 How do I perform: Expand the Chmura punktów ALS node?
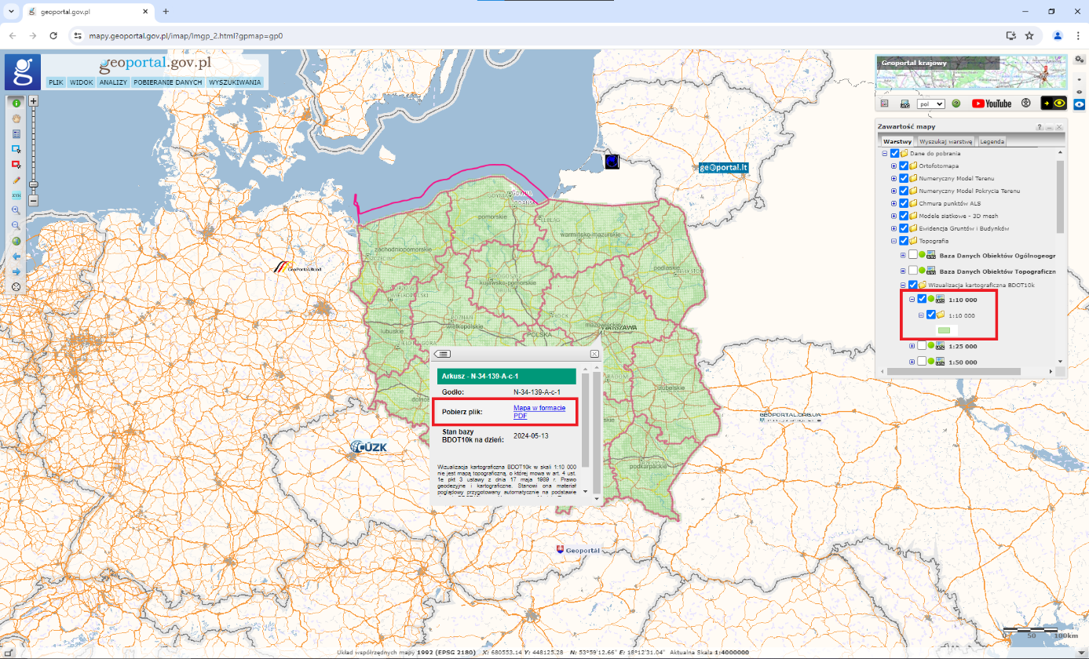point(894,202)
